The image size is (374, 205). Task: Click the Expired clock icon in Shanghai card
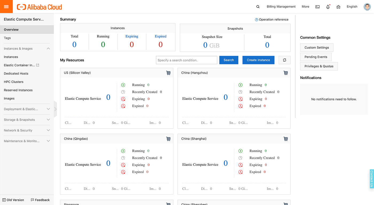coord(240,172)
